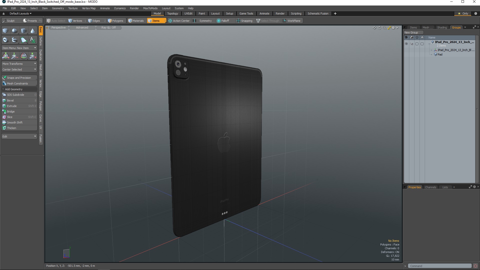
Task: Activate the Rotate tool icon
Action: [x=23, y=56]
